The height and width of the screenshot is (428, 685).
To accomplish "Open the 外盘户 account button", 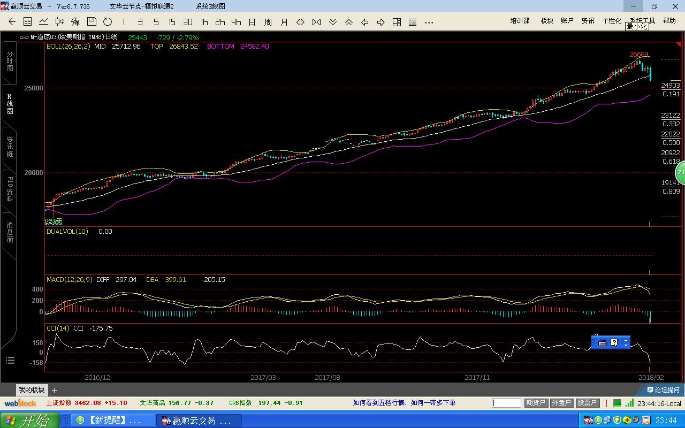I will coord(561,403).
